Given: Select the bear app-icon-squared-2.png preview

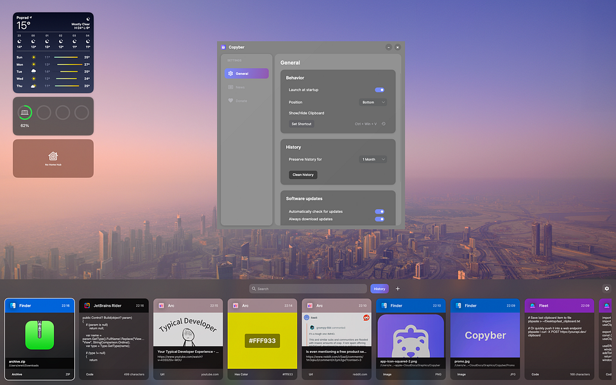Looking at the screenshot, I should click(411, 336).
